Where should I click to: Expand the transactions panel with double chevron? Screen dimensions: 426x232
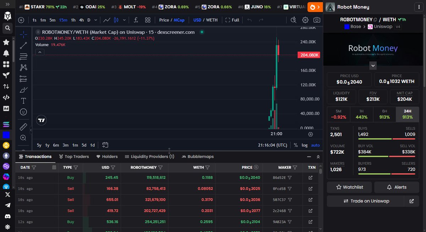click(x=318, y=157)
